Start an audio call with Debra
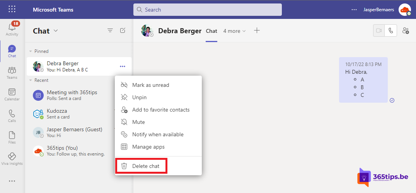This screenshot has height=193, width=416. [x=391, y=31]
